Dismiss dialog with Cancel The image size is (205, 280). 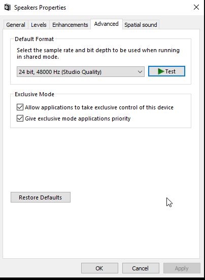[x=141, y=268]
